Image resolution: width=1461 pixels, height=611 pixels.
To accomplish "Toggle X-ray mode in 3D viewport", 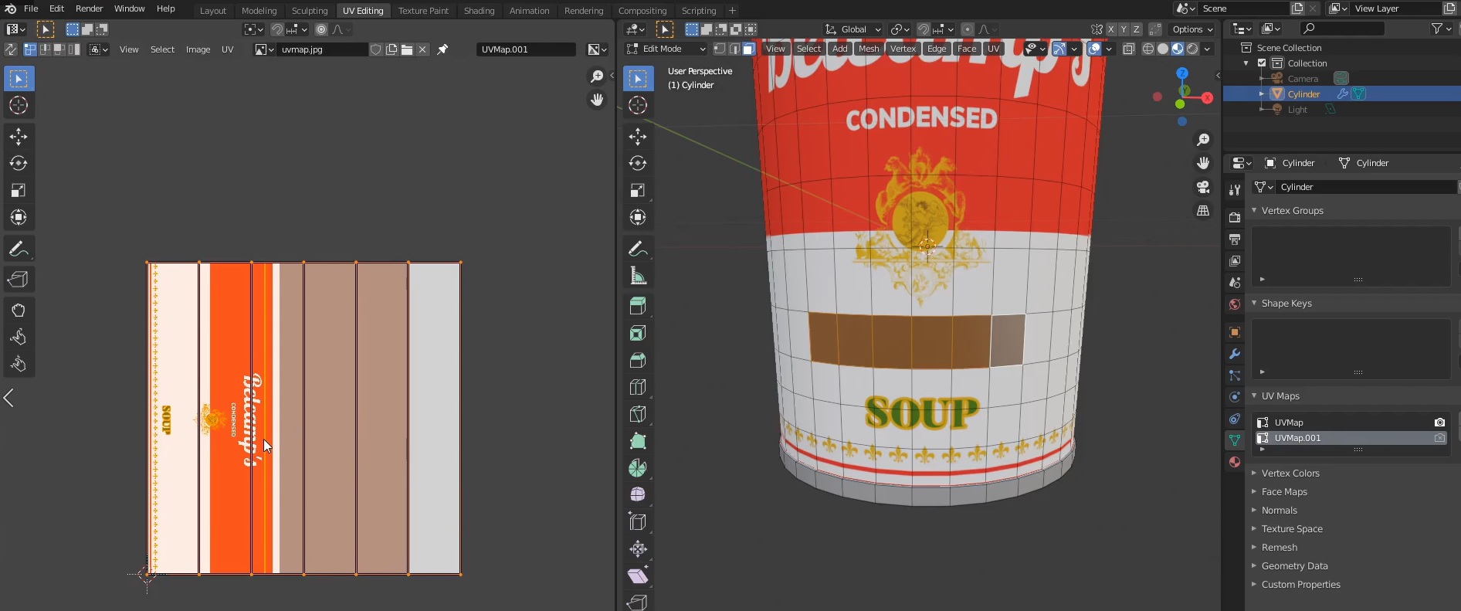I will [x=1128, y=49].
